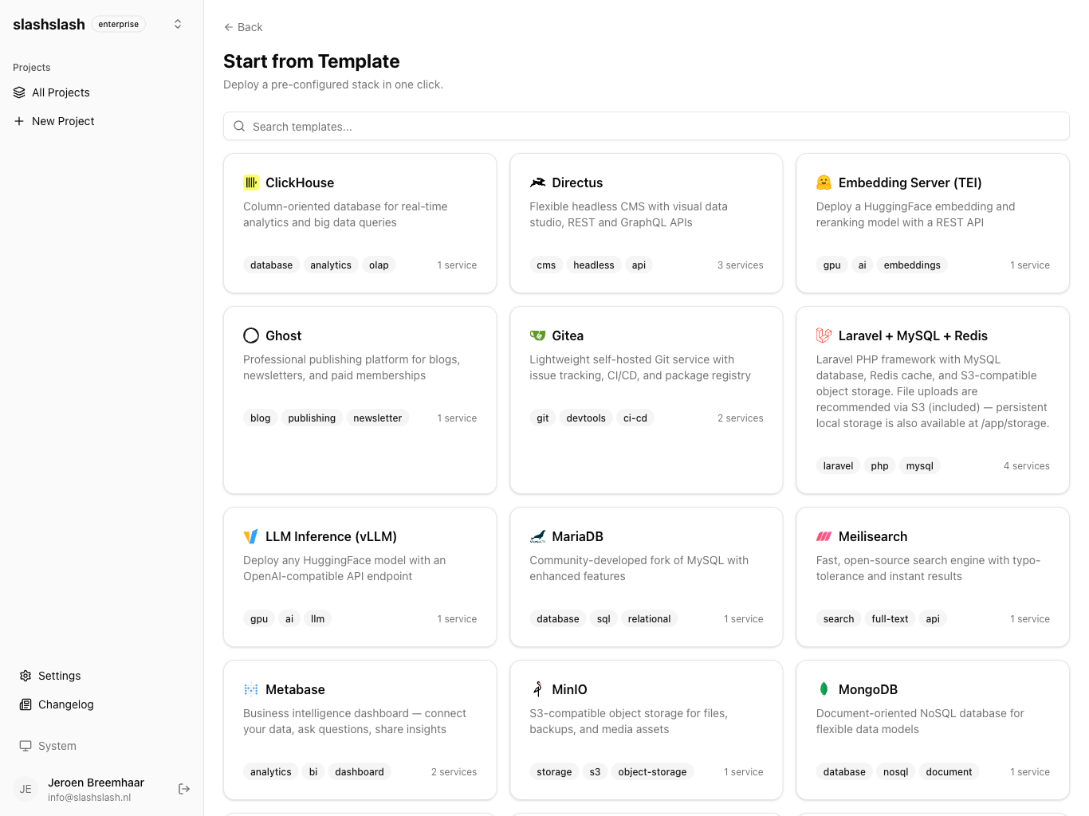Click the log out icon beside user name
This screenshot has width=1089, height=816.
184,789
